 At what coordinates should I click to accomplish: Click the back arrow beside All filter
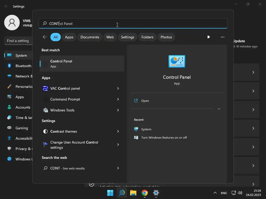[45, 37]
